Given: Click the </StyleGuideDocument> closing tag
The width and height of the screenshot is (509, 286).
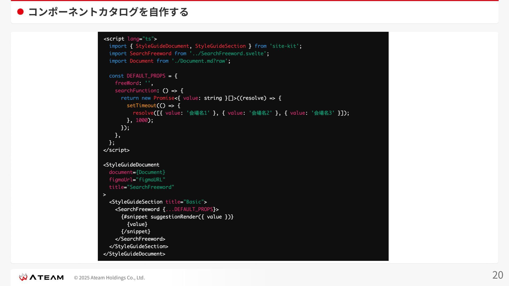Looking at the screenshot, I should coord(134,254).
